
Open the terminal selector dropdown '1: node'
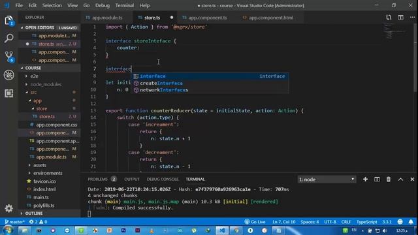[327, 180]
